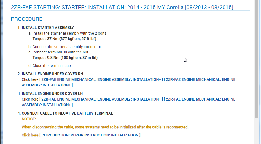Open first ENGINE ASSEMBLY link under Engine Under Cover LH
Screen dimensions: 261x144
(x=101, y=99)
